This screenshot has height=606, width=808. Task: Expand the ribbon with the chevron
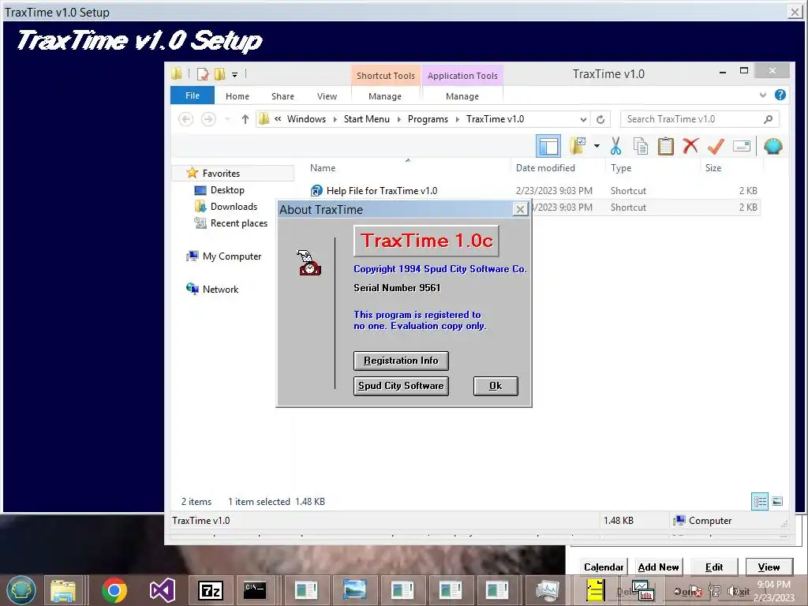click(x=763, y=95)
